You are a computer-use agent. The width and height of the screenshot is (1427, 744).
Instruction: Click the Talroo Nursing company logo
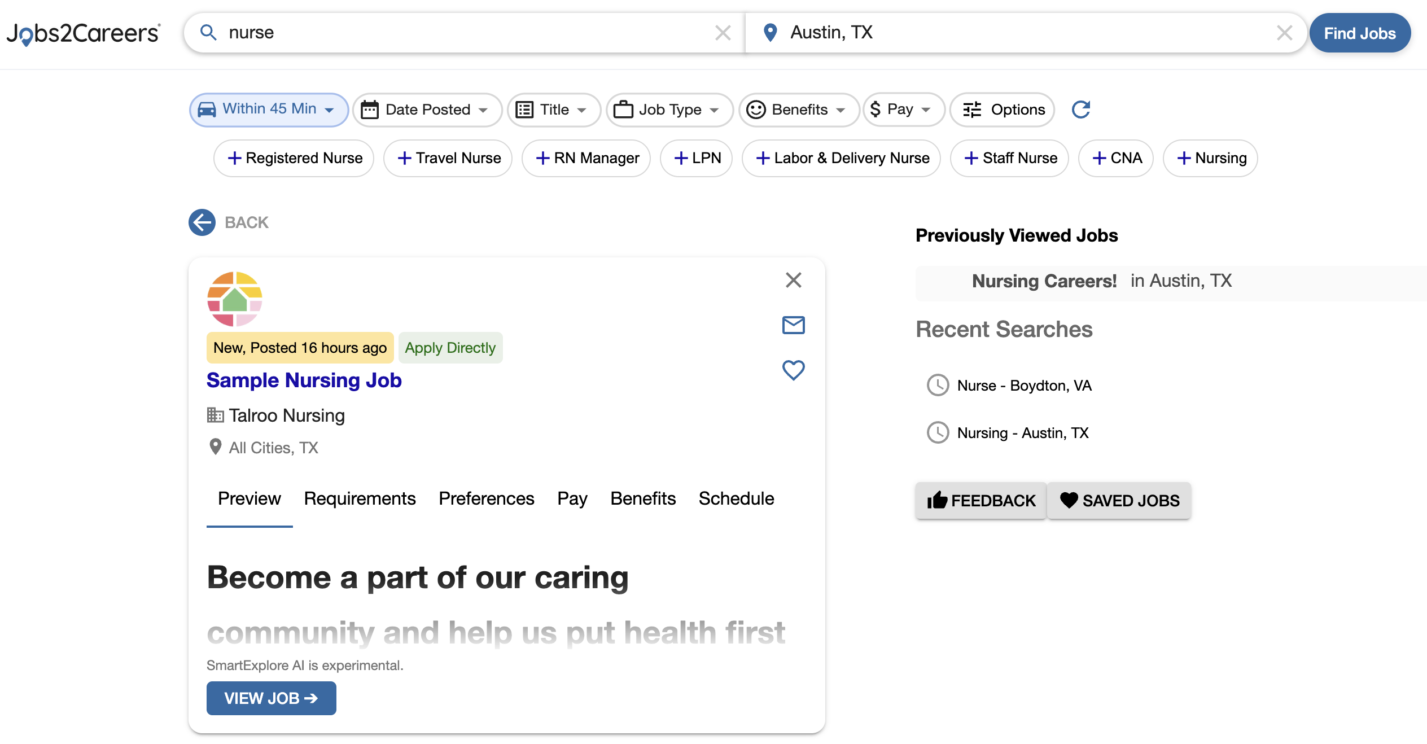tap(234, 298)
